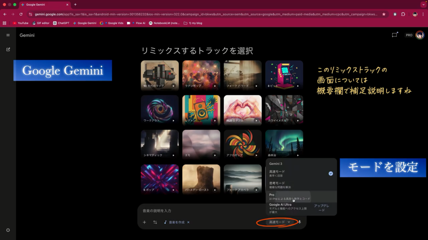Screen dimensions: 428x240
Task: Select the 8 ビット arcade track thumbnail
Action: click(284, 75)
